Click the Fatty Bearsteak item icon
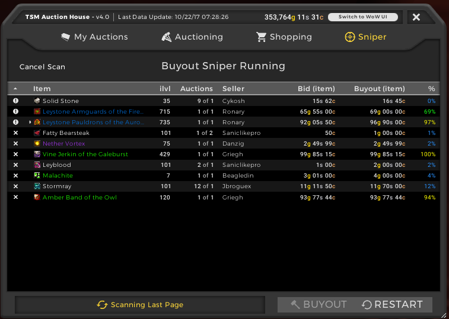This screenshot has height=319, width=449. 37,133
